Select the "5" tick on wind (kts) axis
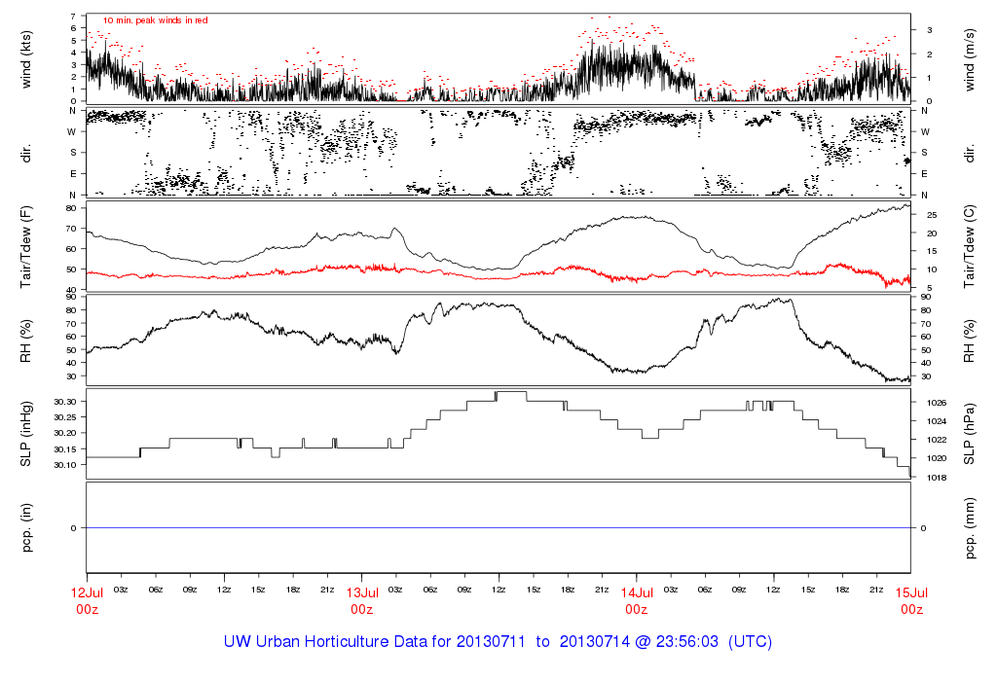 (74, 41)
